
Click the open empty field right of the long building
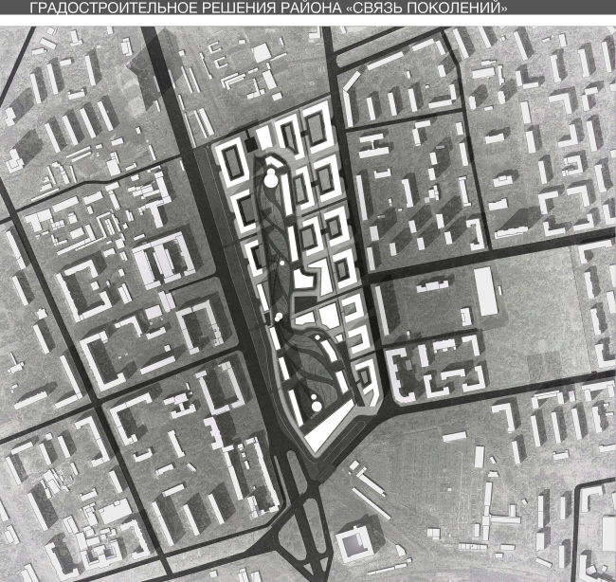[x=540, y=294]
